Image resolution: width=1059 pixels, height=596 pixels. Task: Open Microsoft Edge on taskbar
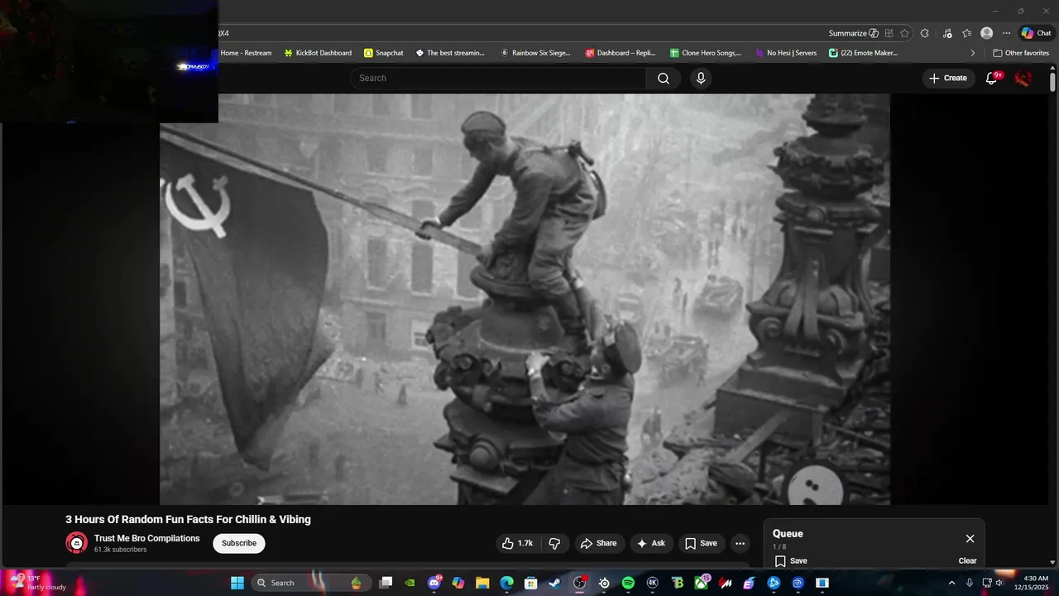506,583
